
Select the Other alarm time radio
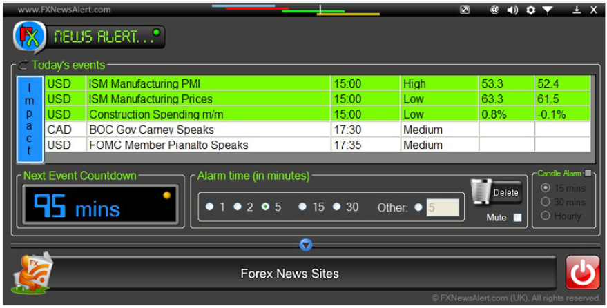coord(418,207)
